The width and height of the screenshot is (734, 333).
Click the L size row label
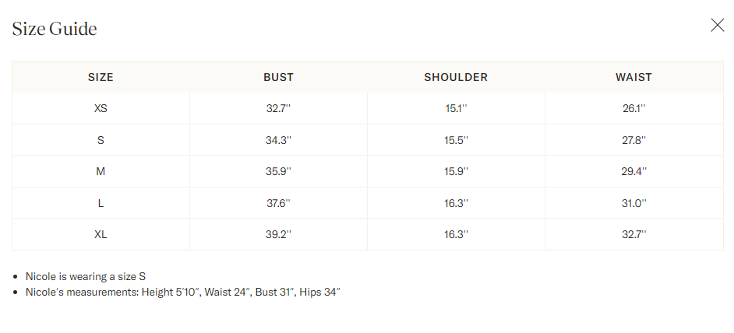[x=101, y=203]
